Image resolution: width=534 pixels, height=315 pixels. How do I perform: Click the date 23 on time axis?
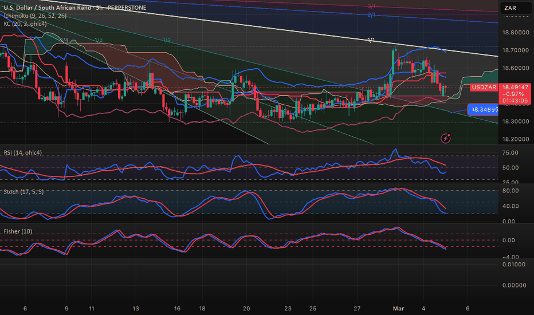tap(288, 309)
